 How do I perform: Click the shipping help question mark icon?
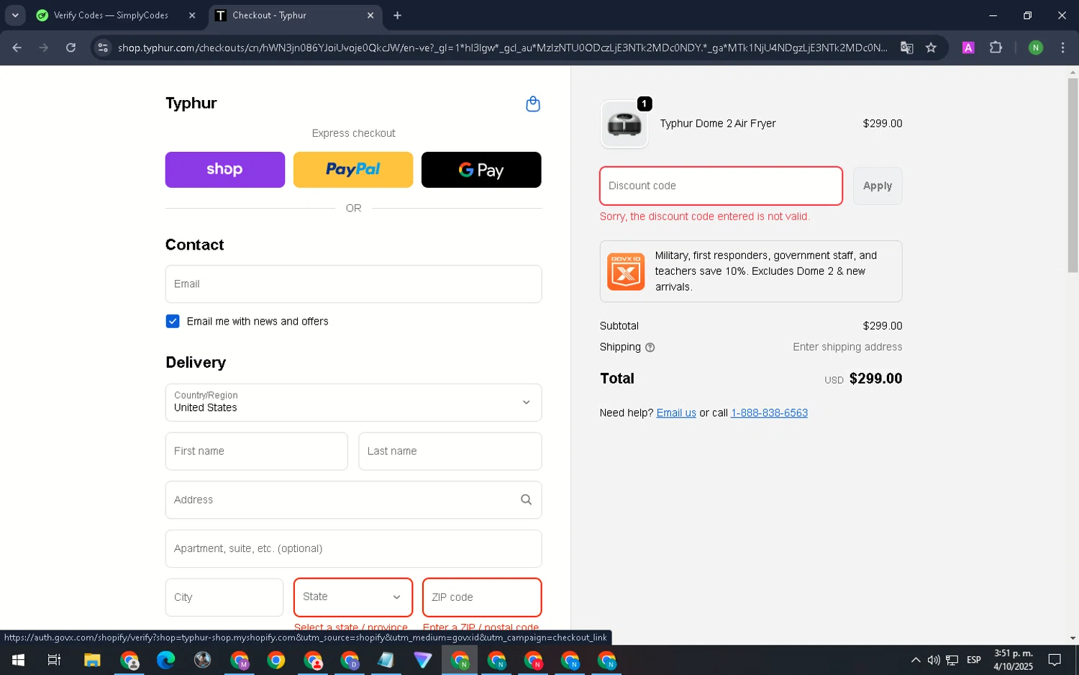(x=650, y=348)
